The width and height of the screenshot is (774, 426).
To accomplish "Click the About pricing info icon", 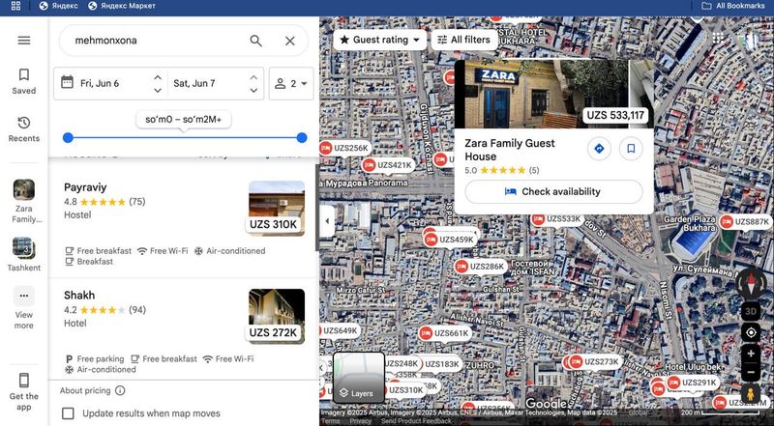I will point(120,390).
